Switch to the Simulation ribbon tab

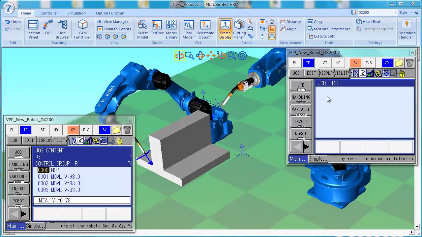[x=76, y=13]
